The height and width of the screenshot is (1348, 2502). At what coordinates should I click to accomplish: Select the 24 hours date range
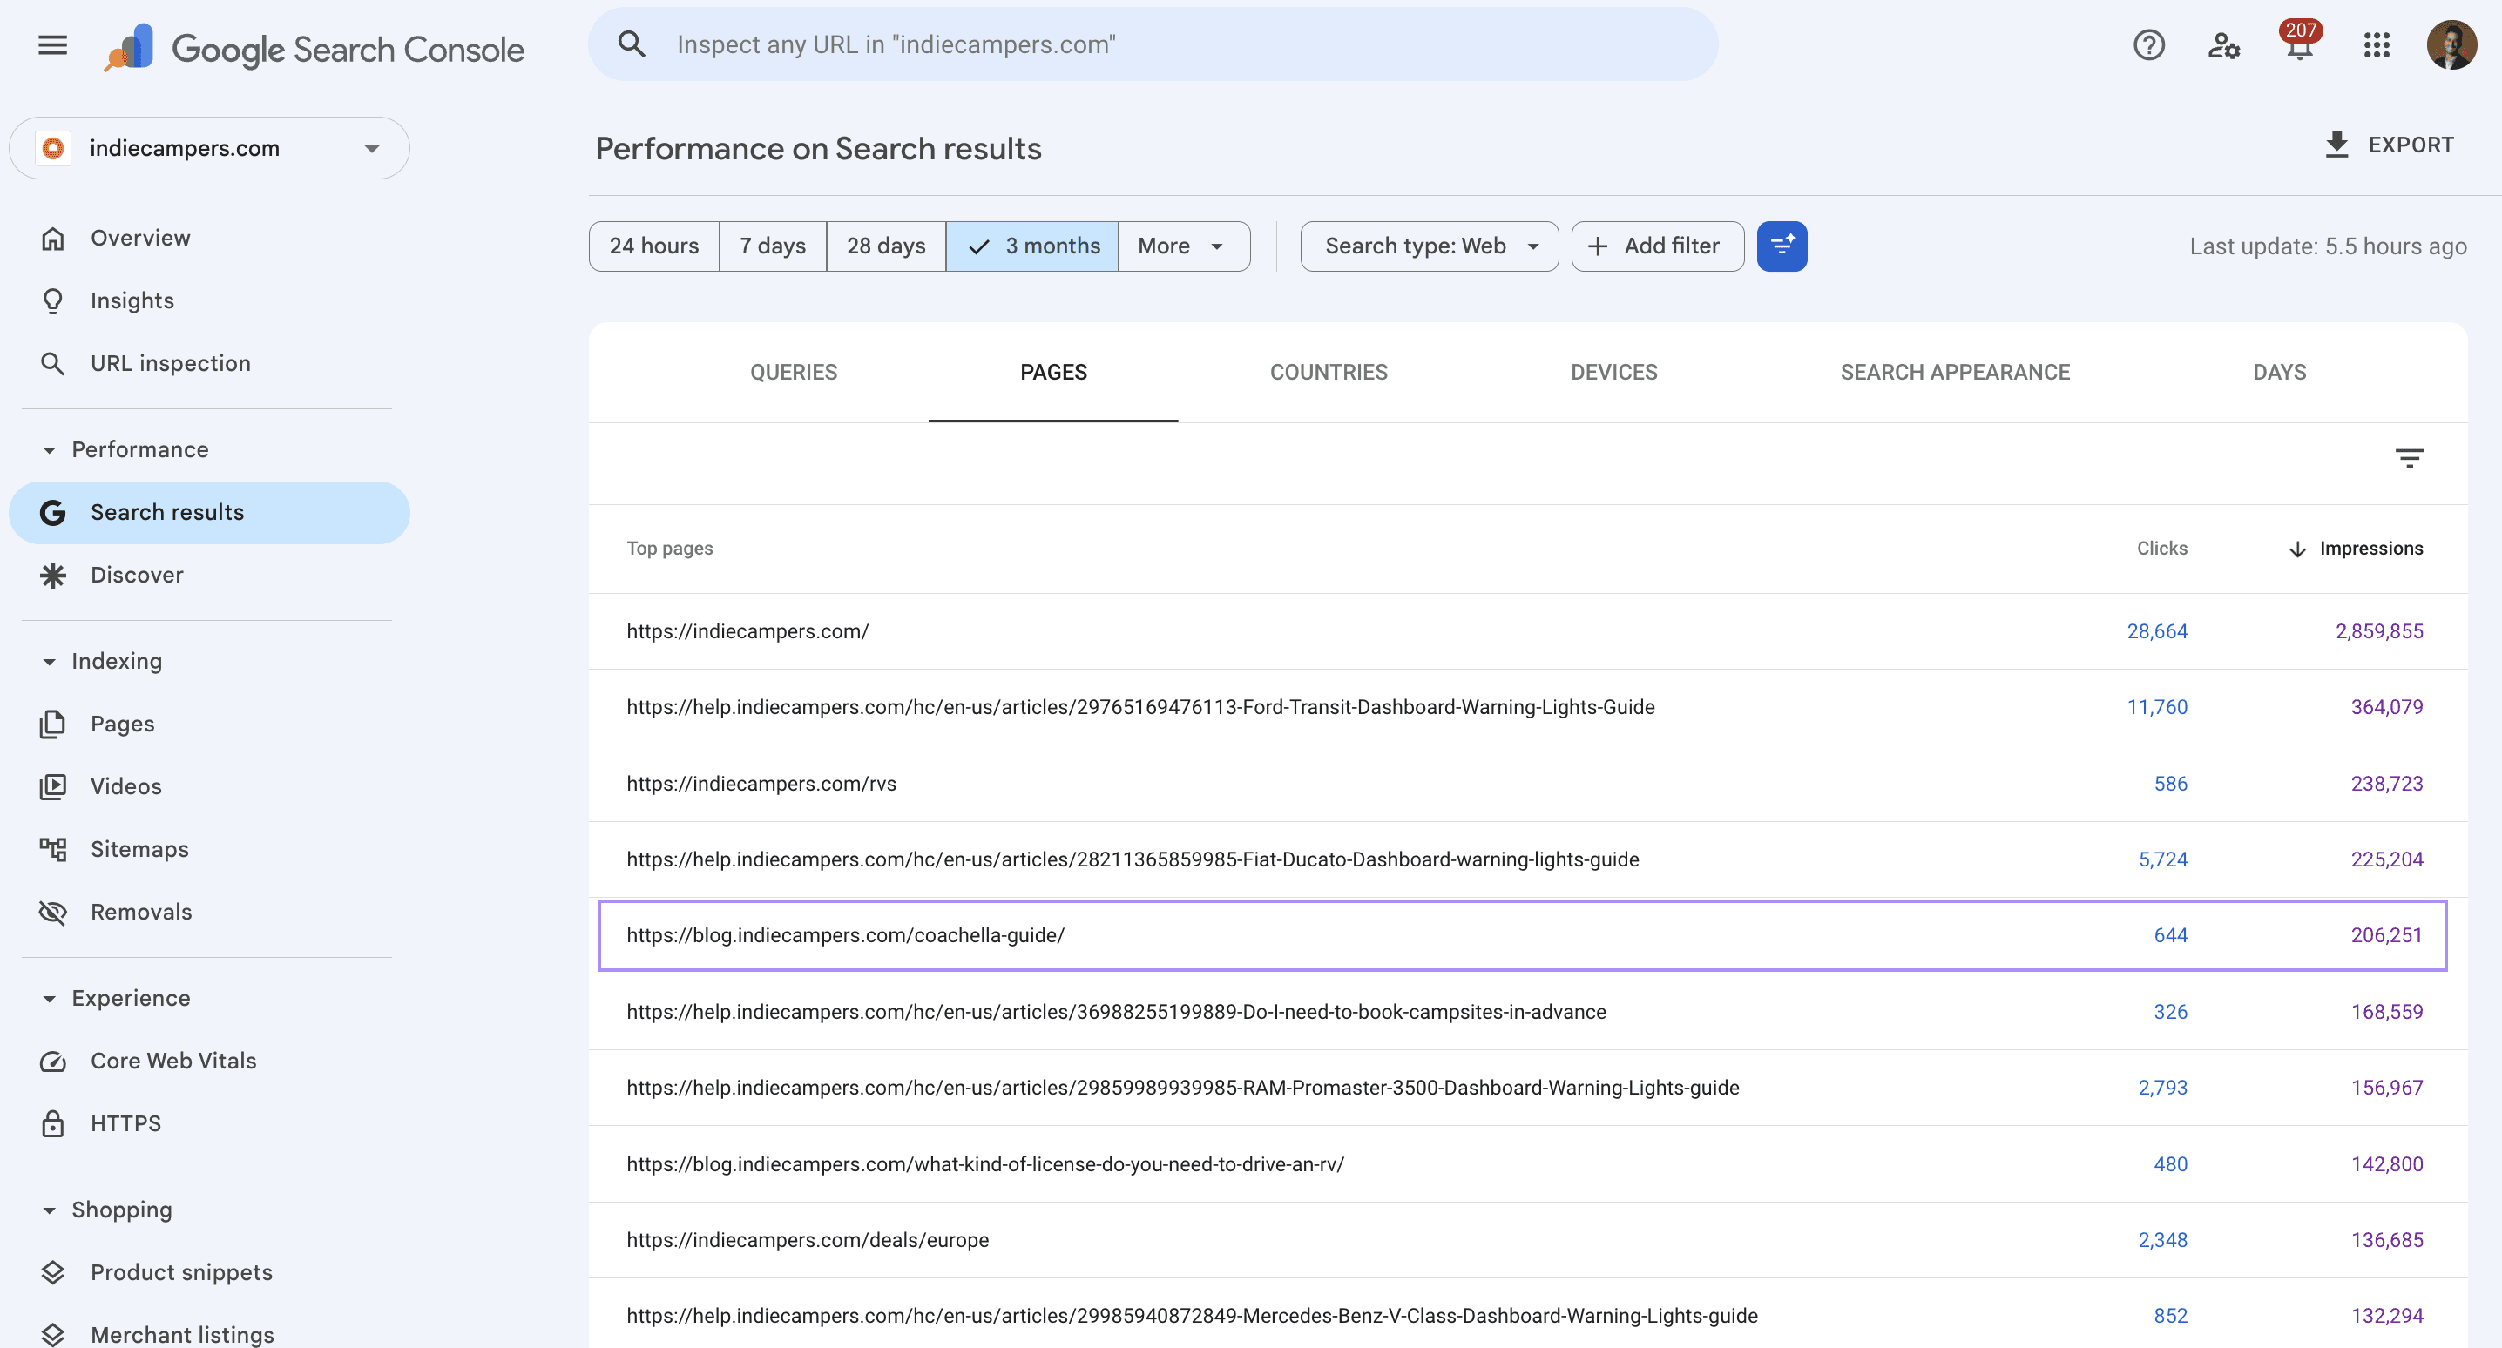tap(653, 246)
